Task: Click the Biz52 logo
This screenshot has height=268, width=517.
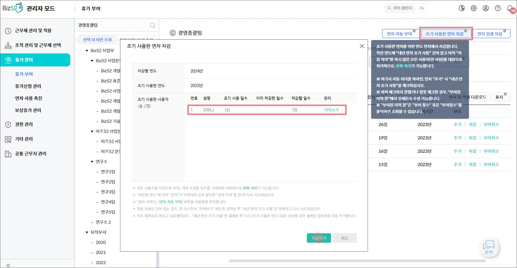Action: click(13, 8)
